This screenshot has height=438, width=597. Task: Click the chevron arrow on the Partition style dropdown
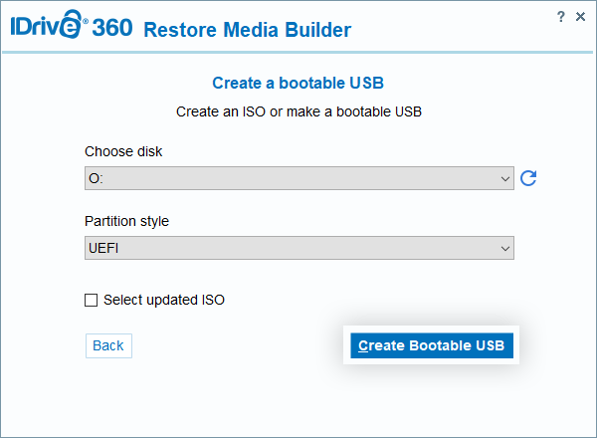tap(505, 248)
